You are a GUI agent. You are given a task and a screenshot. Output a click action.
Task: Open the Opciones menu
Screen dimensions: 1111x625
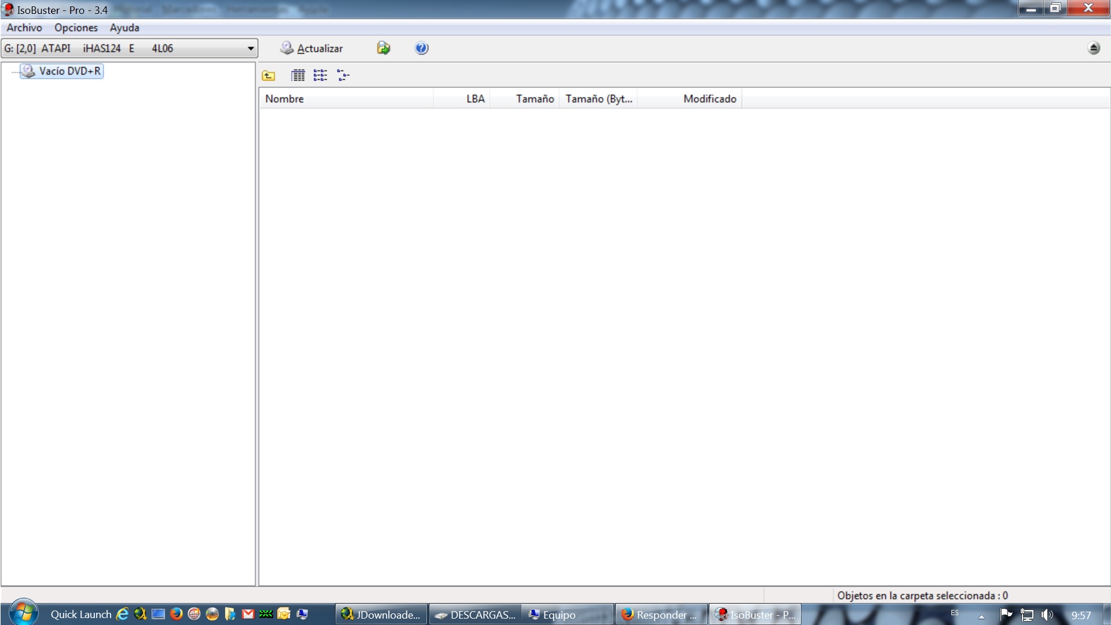[76, 28]
